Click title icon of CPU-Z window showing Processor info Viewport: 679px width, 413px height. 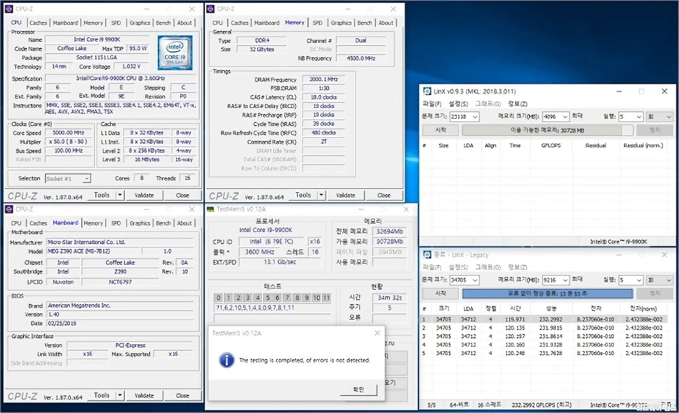(x=9, y=9)
